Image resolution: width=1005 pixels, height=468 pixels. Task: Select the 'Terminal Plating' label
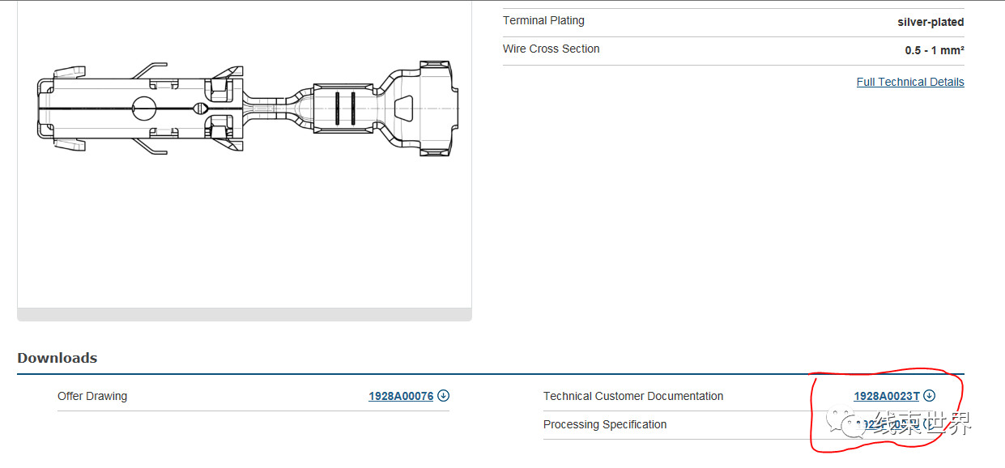click(x=543, y=20)
